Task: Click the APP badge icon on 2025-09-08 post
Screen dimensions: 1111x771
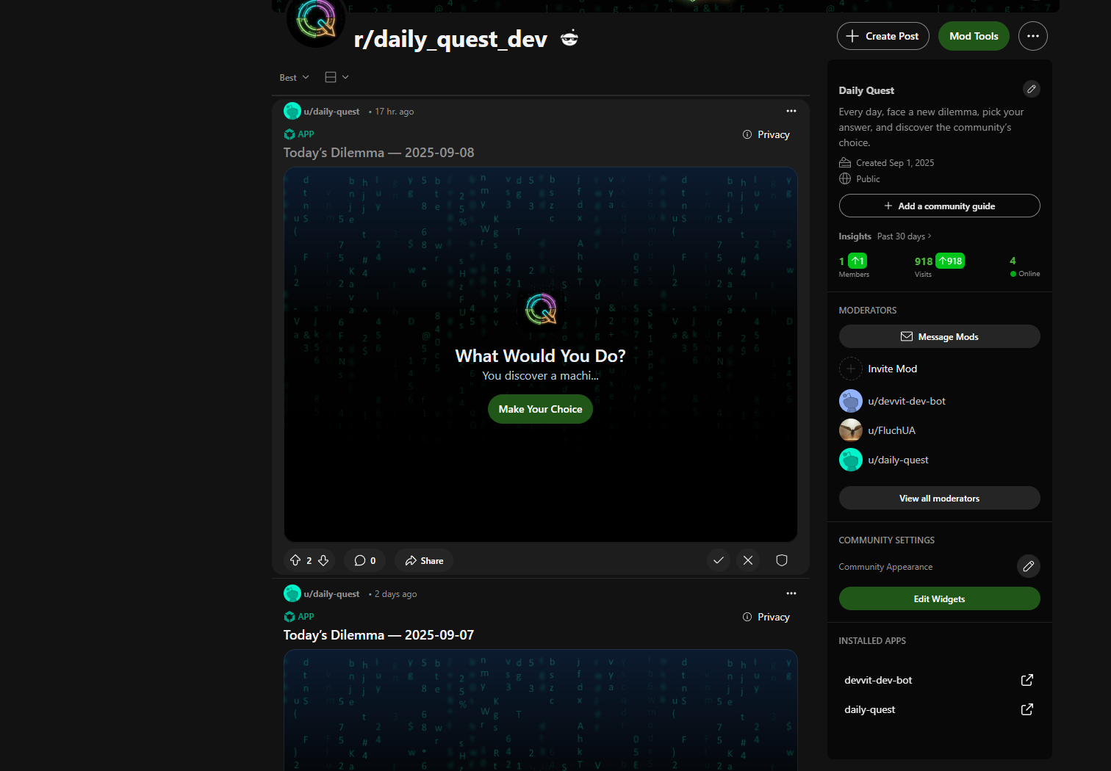Action: [290, 134]
